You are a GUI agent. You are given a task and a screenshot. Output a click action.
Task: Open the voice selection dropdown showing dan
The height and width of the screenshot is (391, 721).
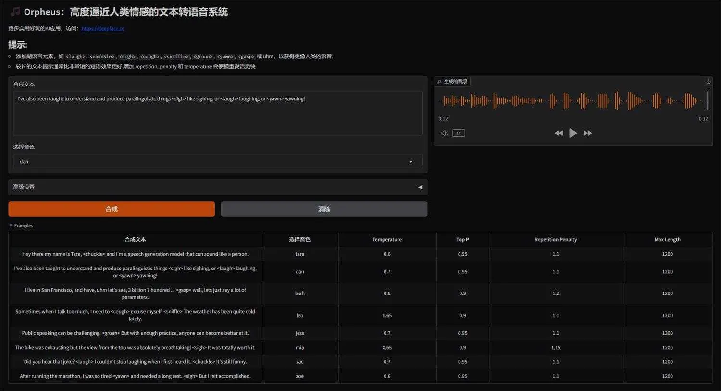218,162
